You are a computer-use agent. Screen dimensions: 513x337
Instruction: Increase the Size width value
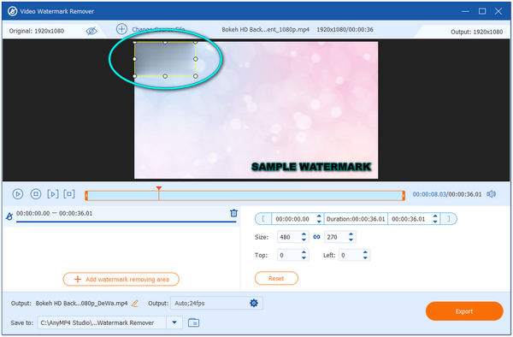[x=304, y=234]
